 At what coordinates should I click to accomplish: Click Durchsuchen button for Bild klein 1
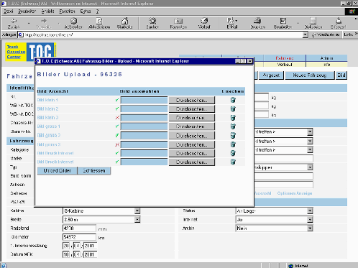pyautogui.click(x=192, y=100)
